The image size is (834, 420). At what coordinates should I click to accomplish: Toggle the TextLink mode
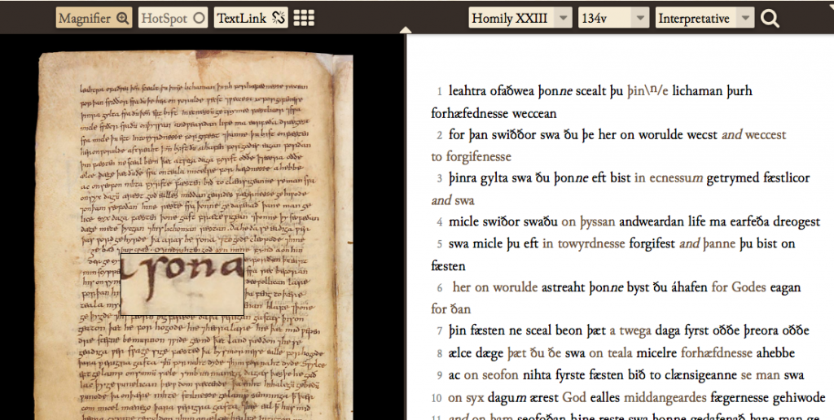point(251,18)
